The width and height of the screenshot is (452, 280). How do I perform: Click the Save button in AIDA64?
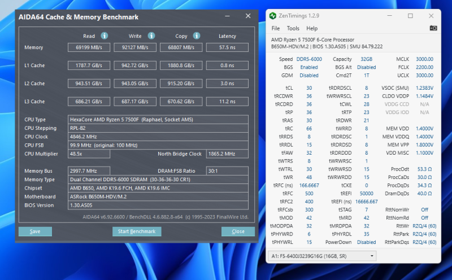pos(35,231)
